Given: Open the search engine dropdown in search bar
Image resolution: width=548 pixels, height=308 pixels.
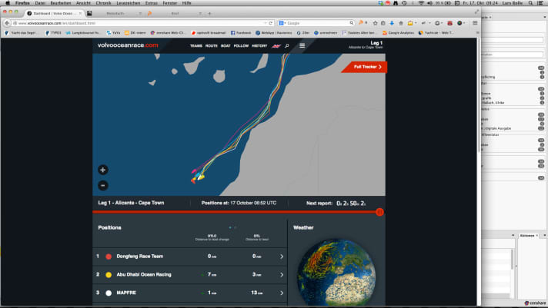Looking at the screenshot, I should (282, 23).
